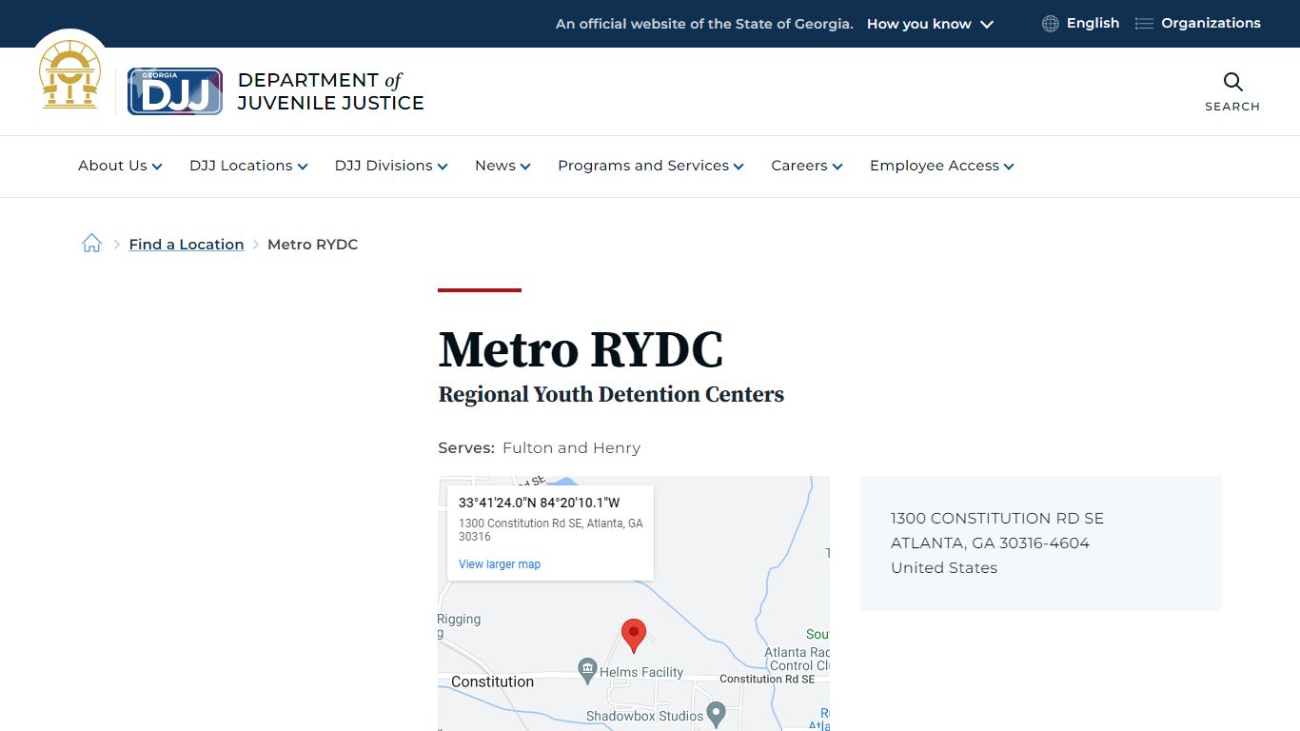This screenshot has height=731, width=1300.
Task: Expand the Employee Access chevron
Action: [1009, 167]
